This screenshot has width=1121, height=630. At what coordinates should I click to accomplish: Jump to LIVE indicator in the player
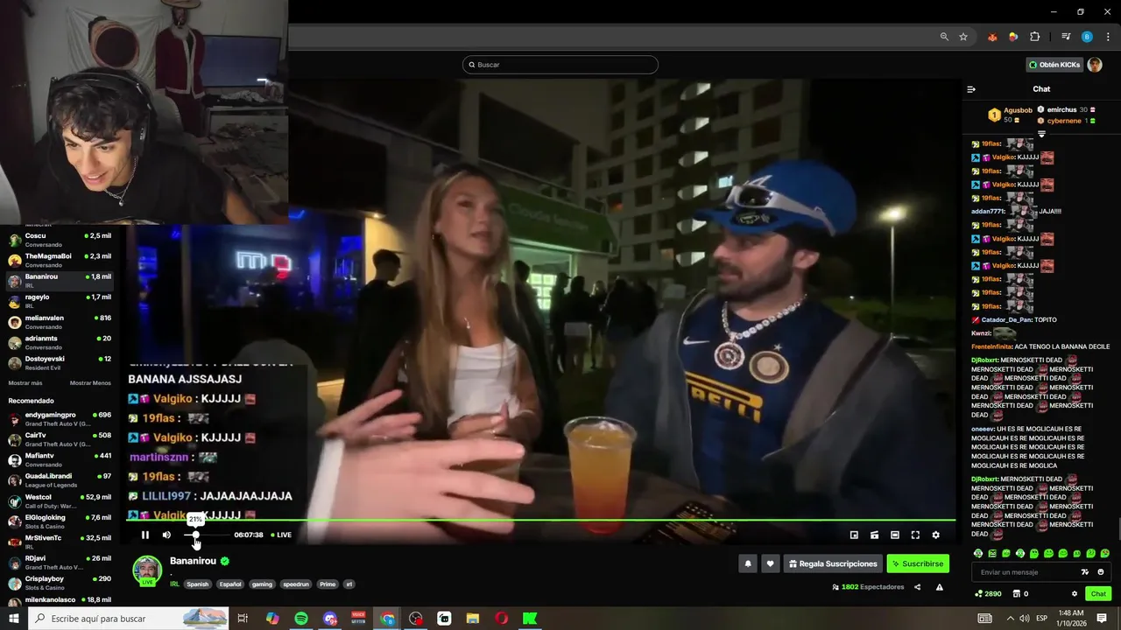point(281,535)
